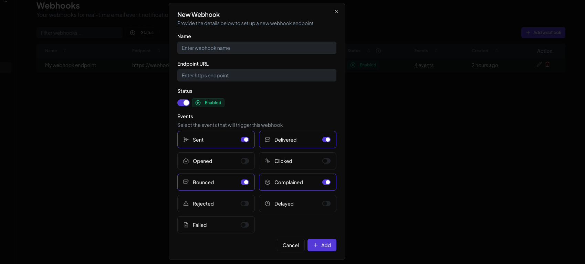585x264 pixels.
Task: Click the paper plane Sent icon
Action: point(186,140)
